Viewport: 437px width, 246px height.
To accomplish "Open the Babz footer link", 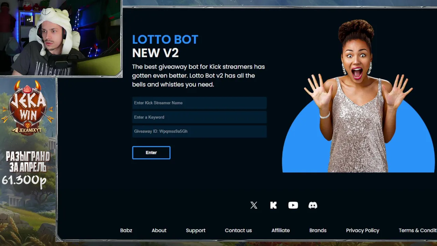I will [x=126, y=230].
